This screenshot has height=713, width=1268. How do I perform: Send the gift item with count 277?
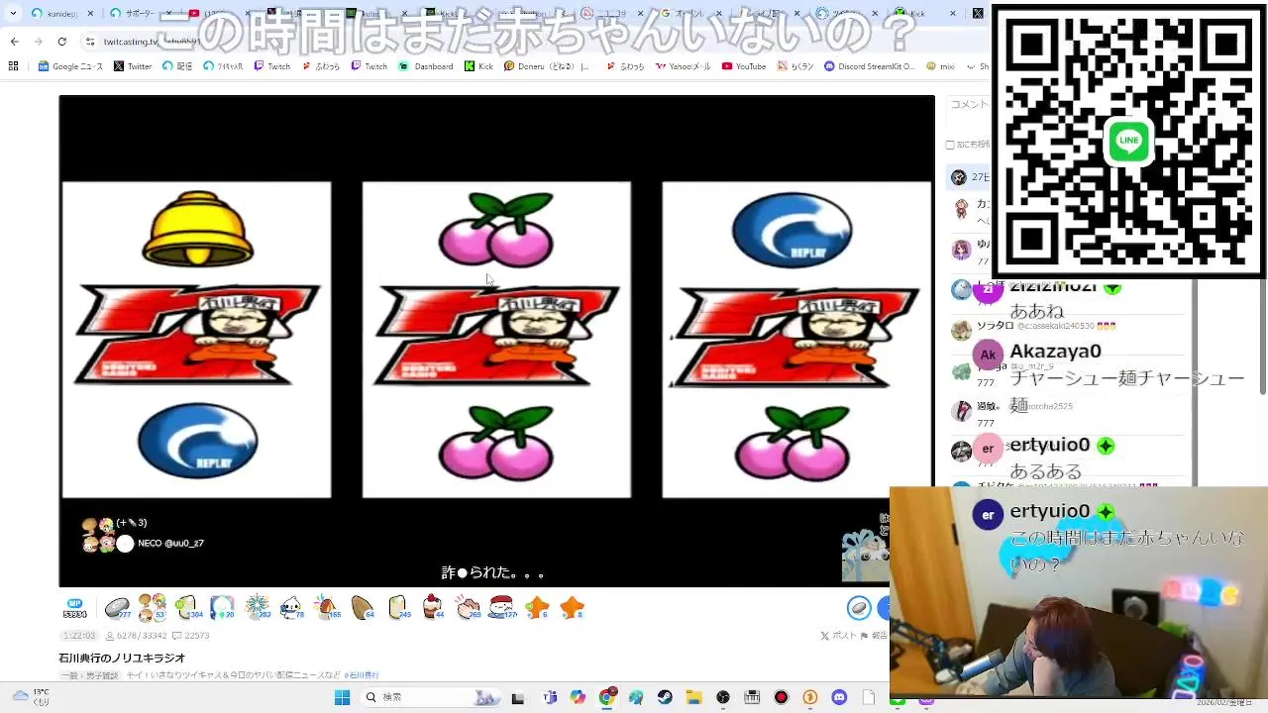pos(117,607)
